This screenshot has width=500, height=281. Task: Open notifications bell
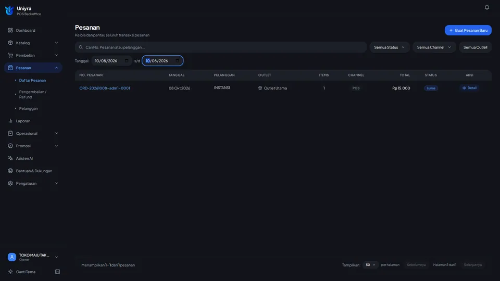(x=486, y=7)
